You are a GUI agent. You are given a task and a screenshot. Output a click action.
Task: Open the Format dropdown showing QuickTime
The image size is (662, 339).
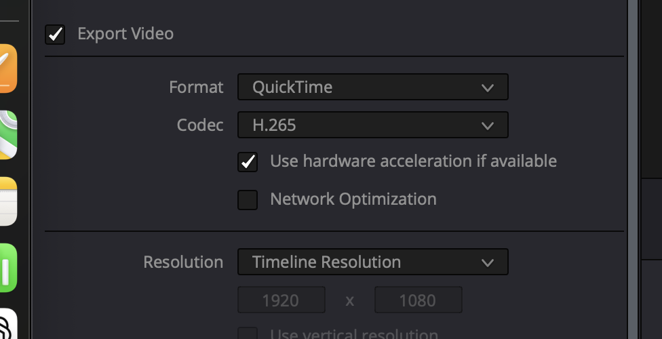tap(373, 87)
